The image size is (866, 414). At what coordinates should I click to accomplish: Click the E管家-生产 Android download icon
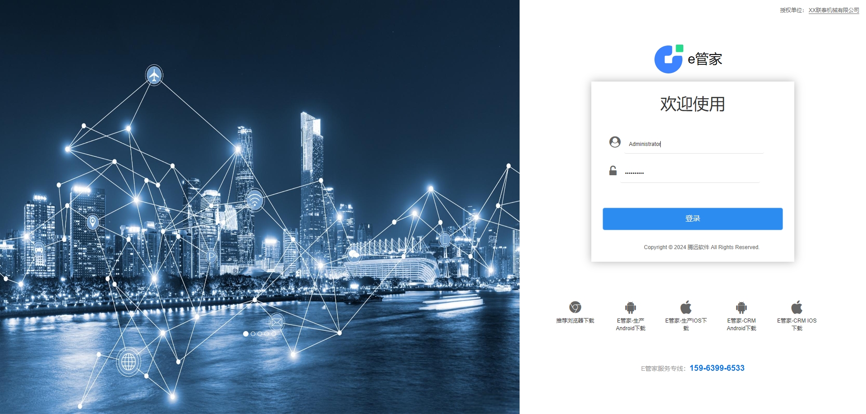pyautogui.click(x=631, y=307)
